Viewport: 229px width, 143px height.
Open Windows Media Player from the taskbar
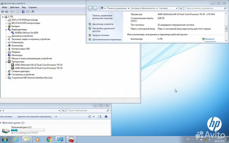tap(38, 139)
